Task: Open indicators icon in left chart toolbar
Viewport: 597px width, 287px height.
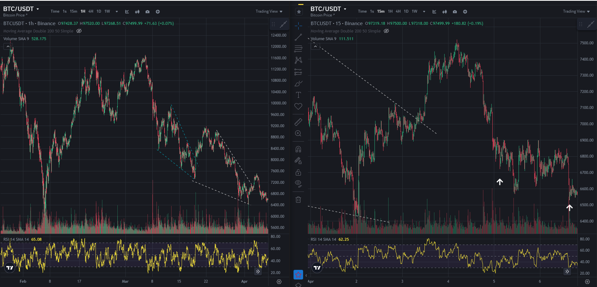Action: 127,11
